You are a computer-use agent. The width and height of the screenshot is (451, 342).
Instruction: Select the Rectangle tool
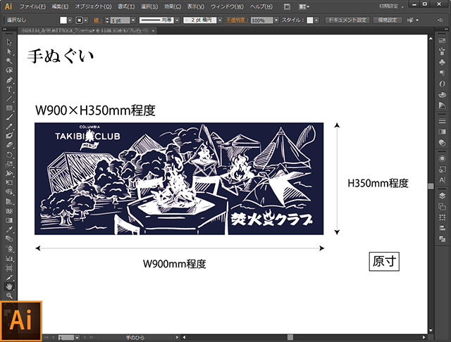(9, 108)
